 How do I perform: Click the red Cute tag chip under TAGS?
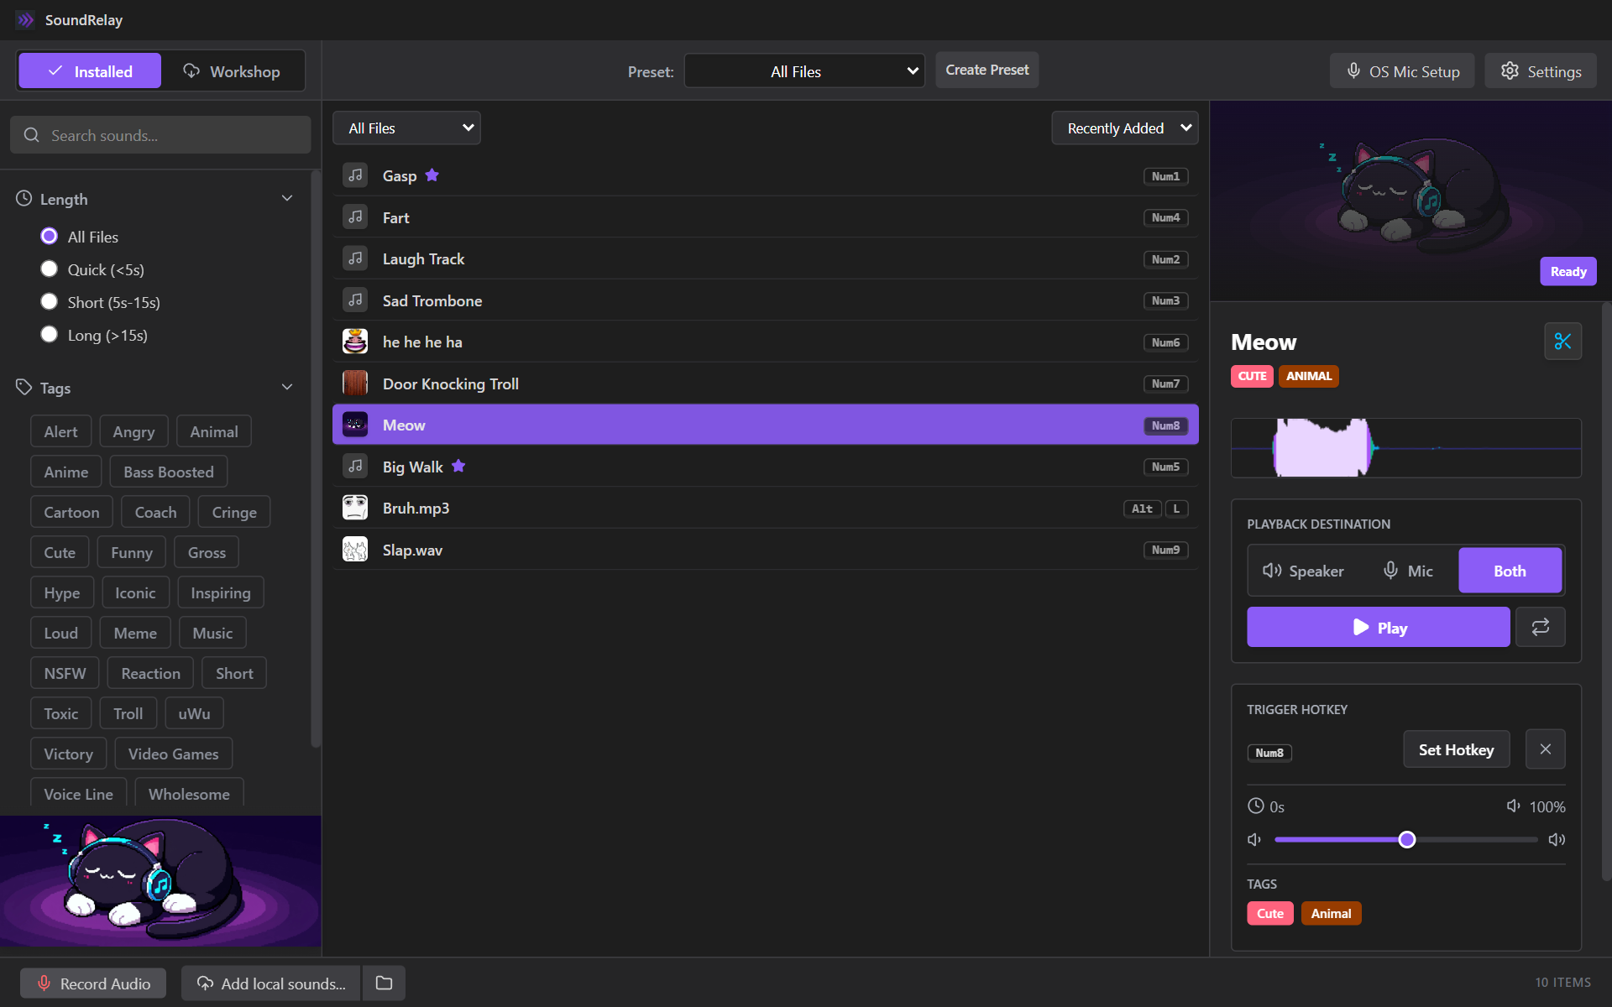(1269, 913)
